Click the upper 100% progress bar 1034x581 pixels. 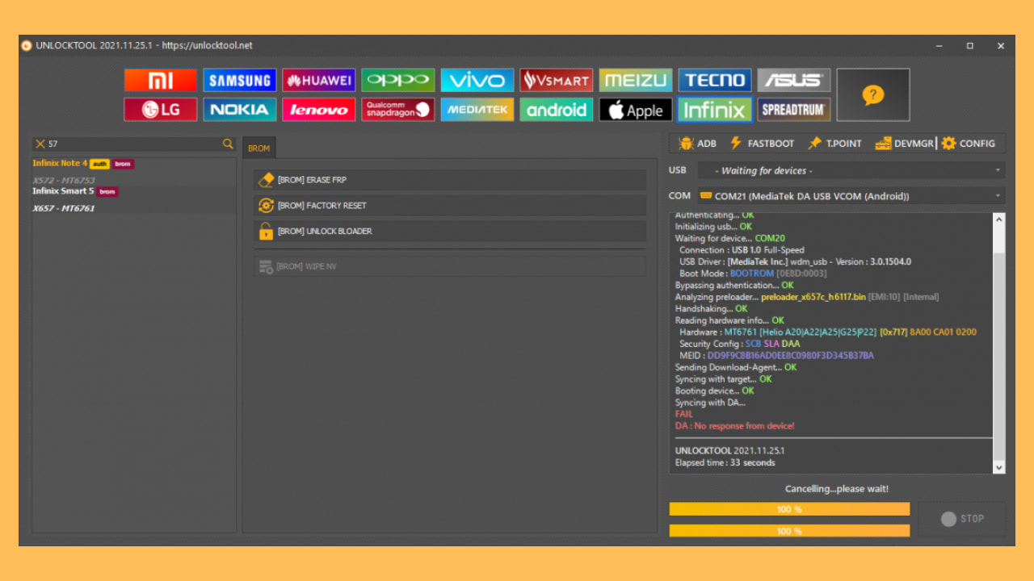(x=789, y=509)
